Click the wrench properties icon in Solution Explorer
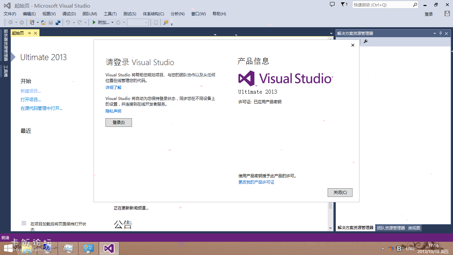This screenshot has height=255, width=453. (x=366, y=42)
